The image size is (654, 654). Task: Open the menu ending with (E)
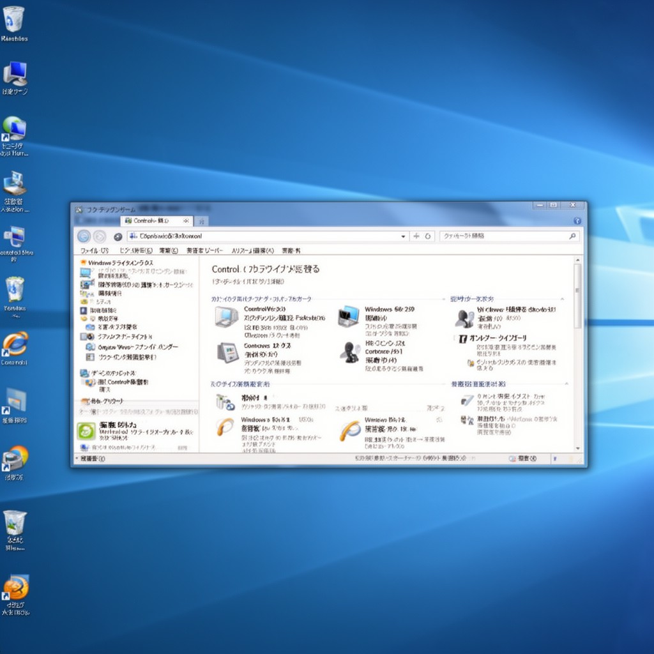(136, 250)
